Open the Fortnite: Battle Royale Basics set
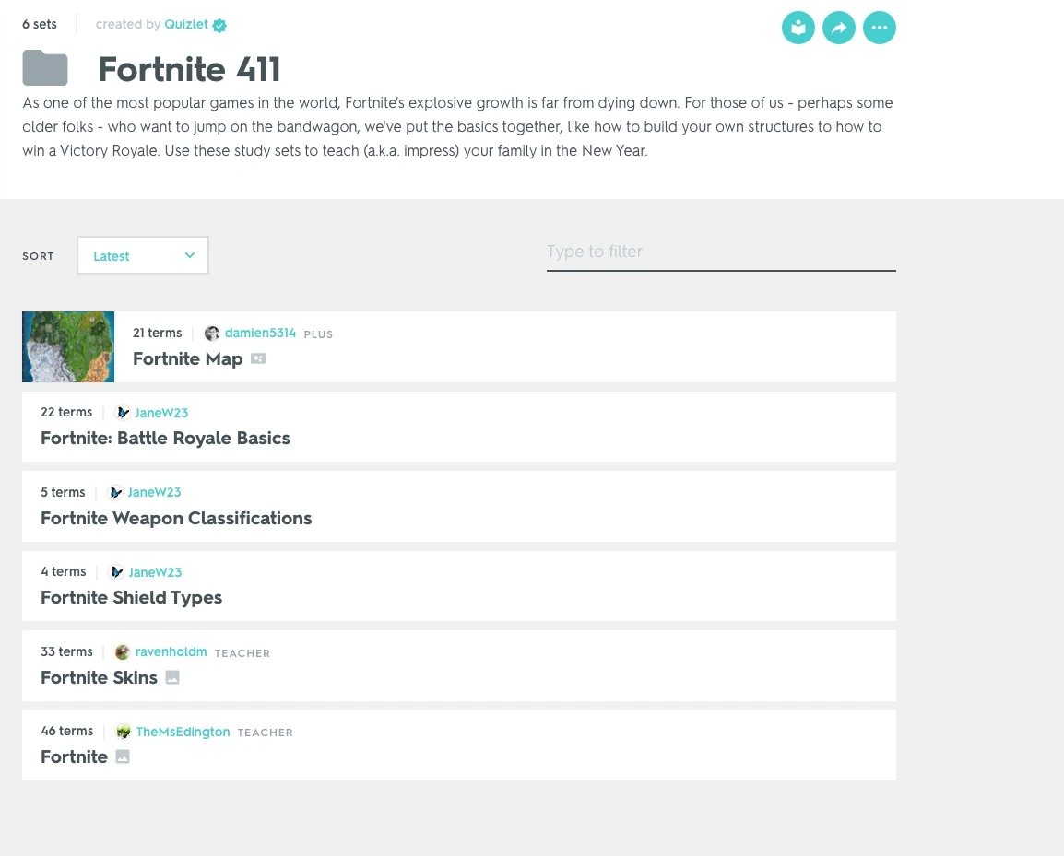Screen dimensions: 1064x856 165,438
